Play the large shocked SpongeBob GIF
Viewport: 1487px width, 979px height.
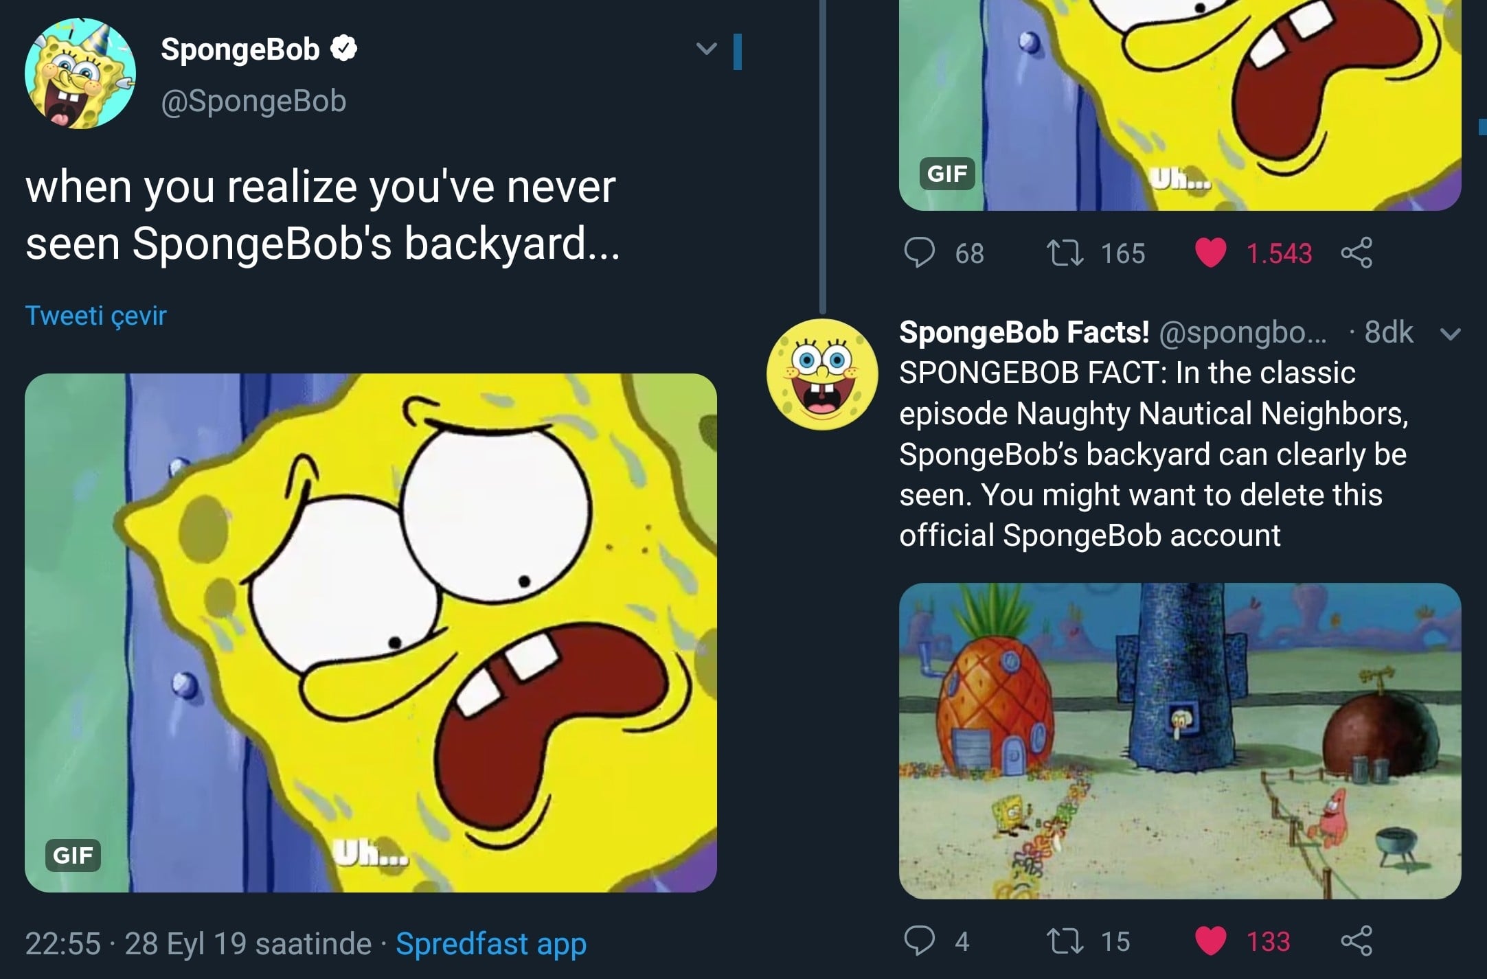pos(371,632)
